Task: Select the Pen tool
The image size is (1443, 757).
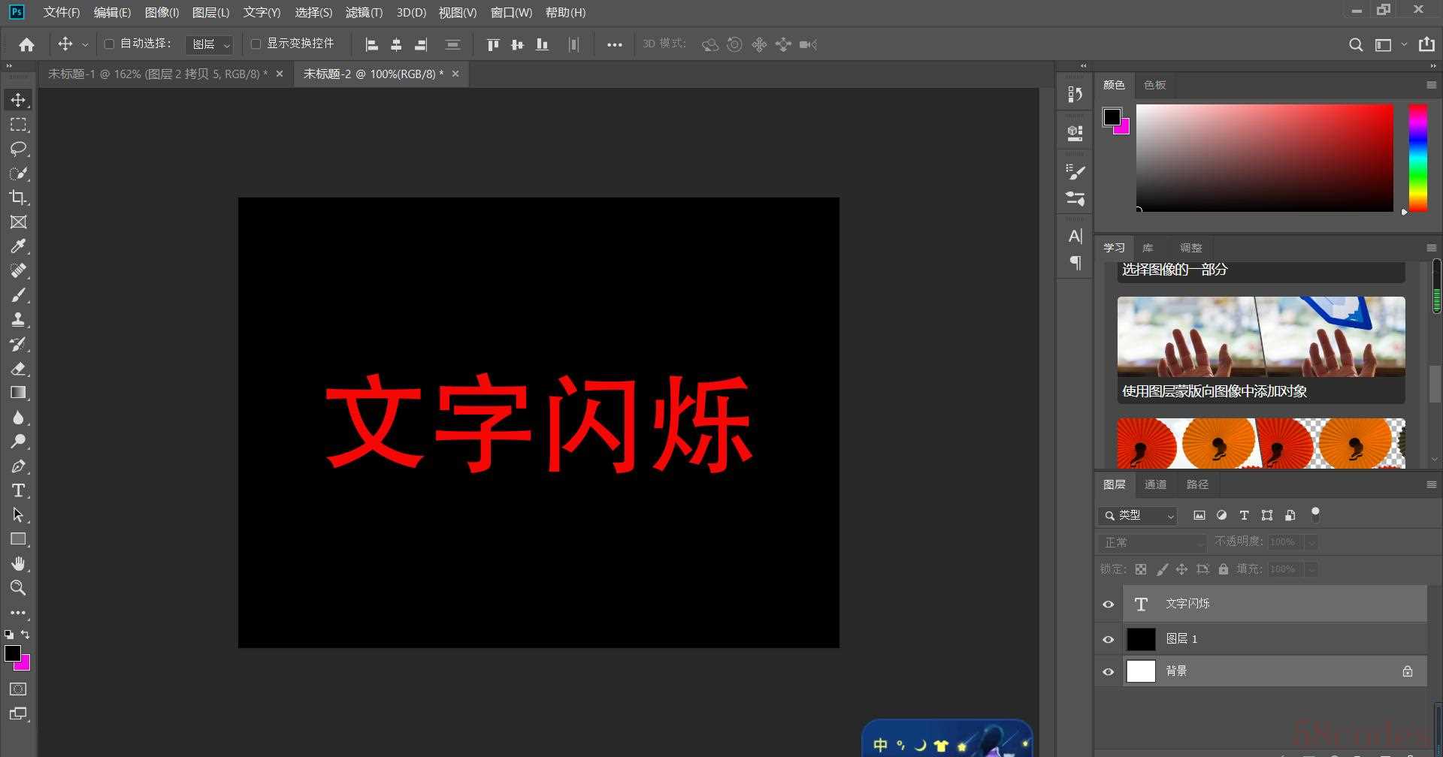Action: [18, 466]
